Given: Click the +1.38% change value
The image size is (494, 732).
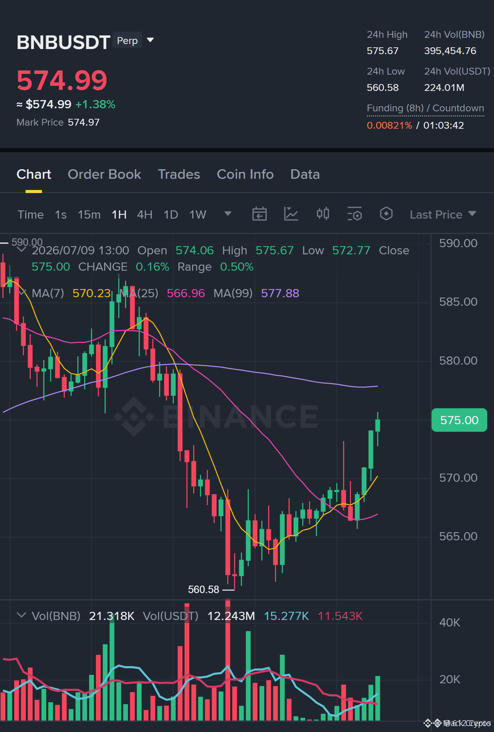Looking at the screenshot, I should click(x=95, y=104).
